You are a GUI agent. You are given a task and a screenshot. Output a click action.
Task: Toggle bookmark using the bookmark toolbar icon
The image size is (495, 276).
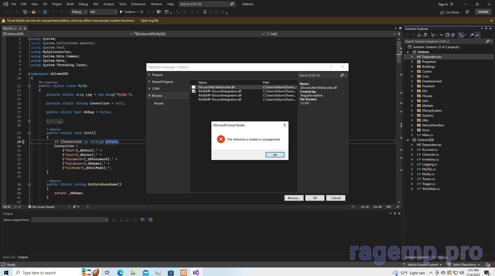coord(205,12)
